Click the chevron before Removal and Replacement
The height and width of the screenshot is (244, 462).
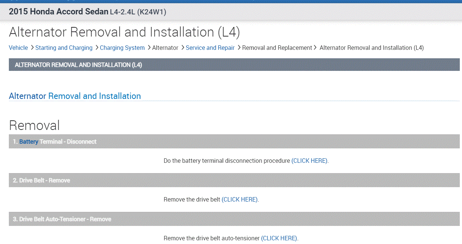(x=239, y=47)
